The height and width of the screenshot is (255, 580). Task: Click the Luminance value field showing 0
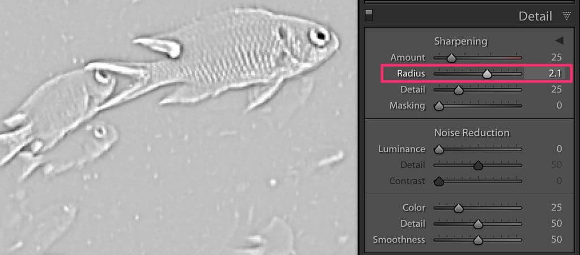tap(559, 149)
